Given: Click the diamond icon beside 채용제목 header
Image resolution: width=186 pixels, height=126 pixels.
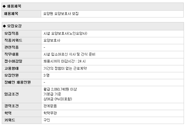Looking at the screenshot, I should tap(4, 6).
